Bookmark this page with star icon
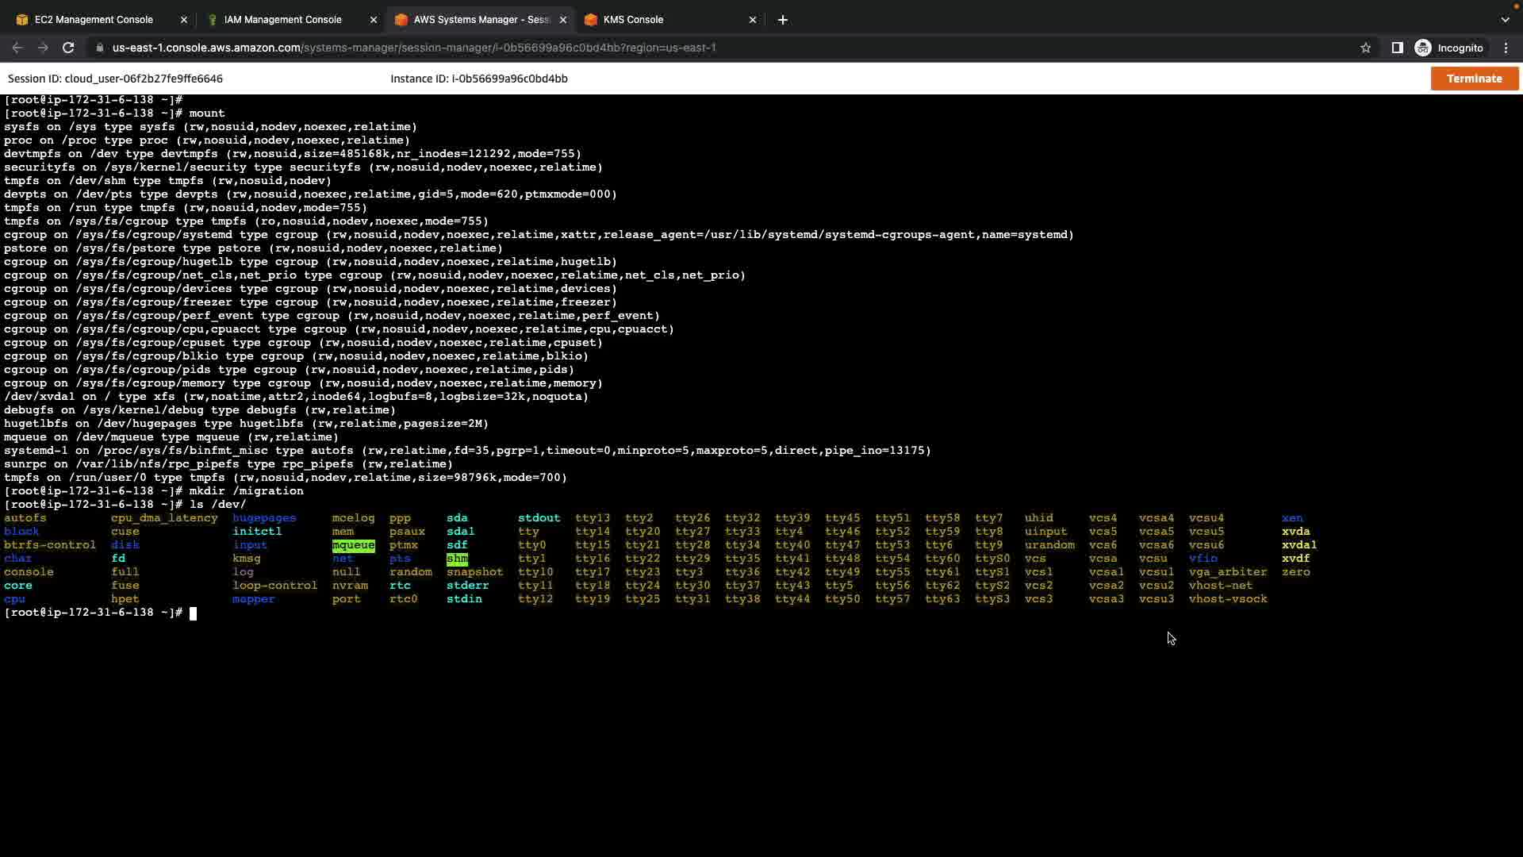1523x857 pixels. pos(1365,48)
